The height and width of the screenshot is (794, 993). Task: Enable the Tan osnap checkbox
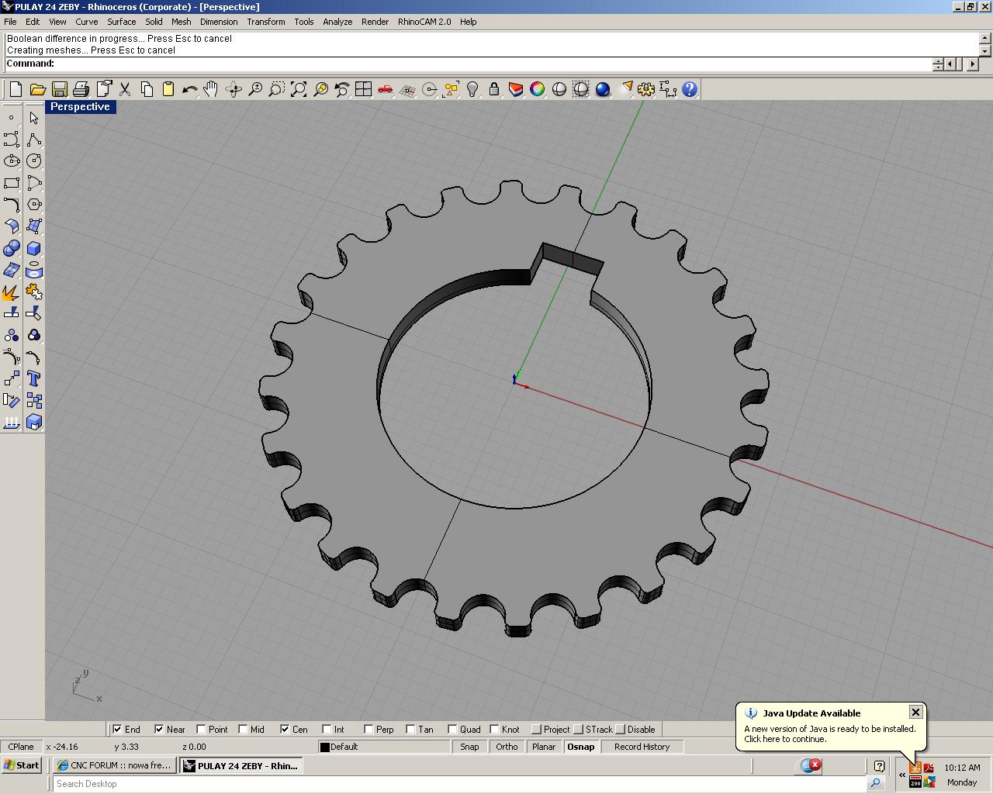410,729
